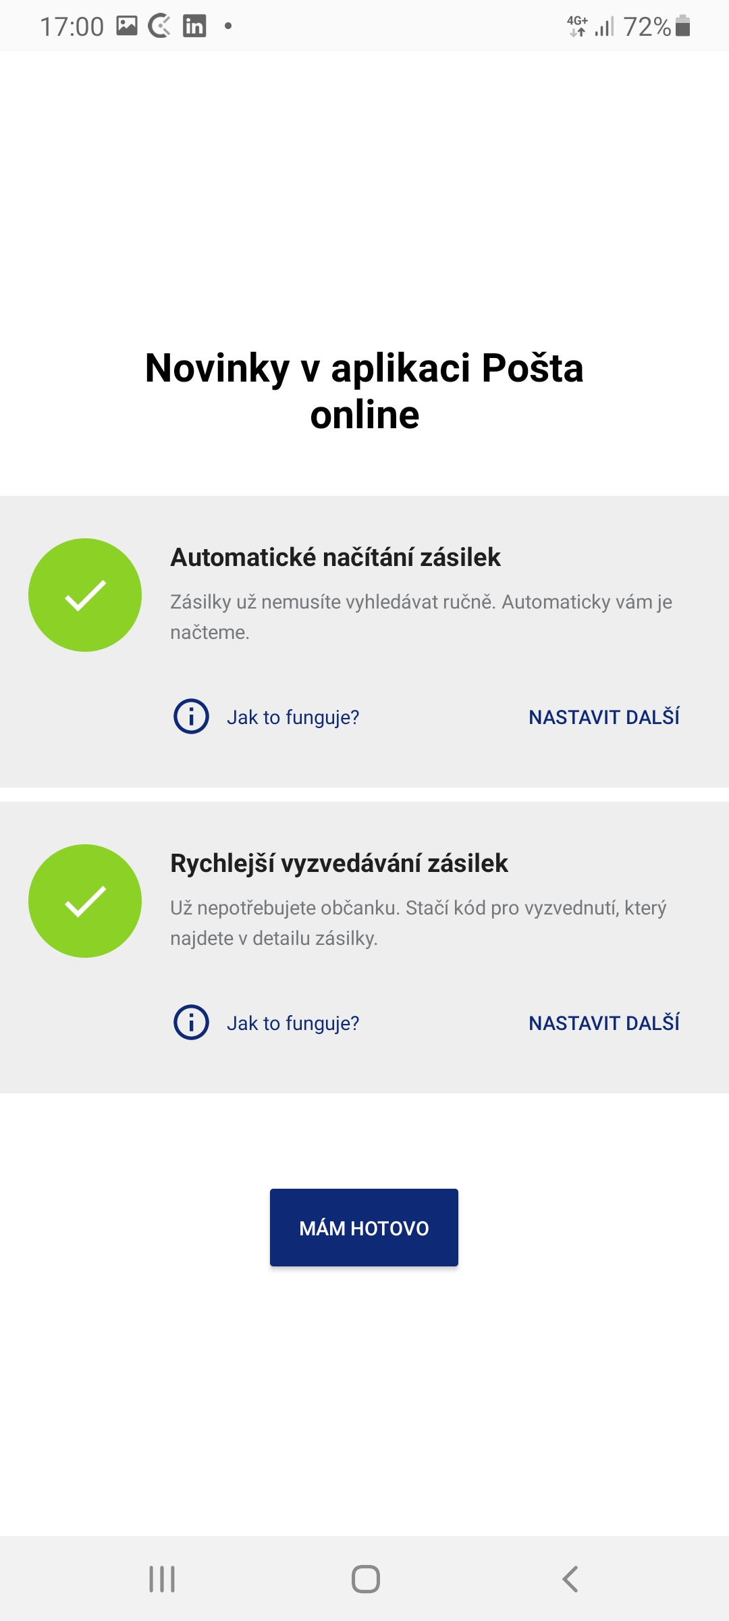Select the Automatické načítání zásilek heading

coord(335,557)
